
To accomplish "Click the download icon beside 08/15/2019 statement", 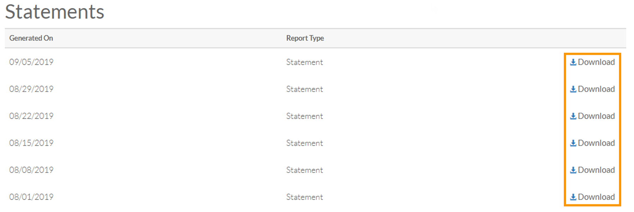I will click(x=574, y=143).
